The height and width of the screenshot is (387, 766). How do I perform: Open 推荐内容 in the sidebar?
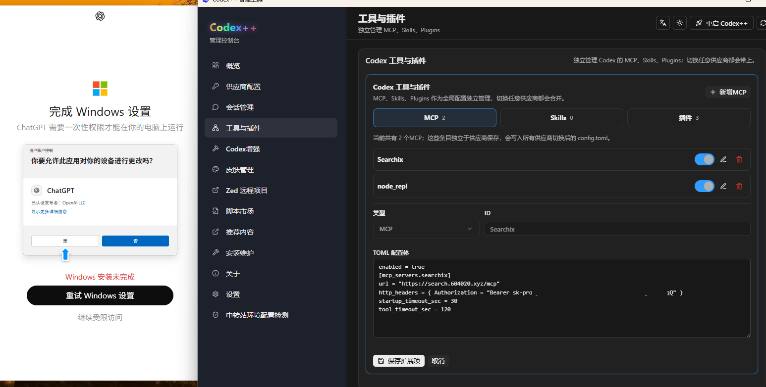(271, 232)
